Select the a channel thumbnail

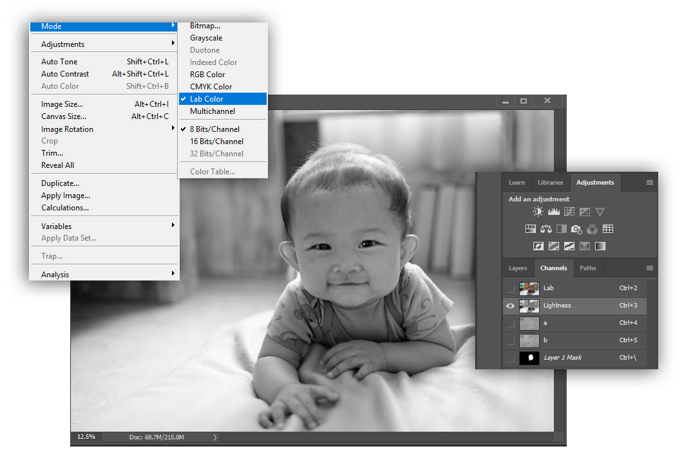[x=529, y=323]
